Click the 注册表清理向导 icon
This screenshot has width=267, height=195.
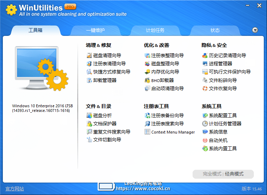89,64
